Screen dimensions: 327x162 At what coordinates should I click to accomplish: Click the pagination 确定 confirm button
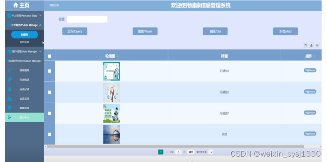[191, 152]
